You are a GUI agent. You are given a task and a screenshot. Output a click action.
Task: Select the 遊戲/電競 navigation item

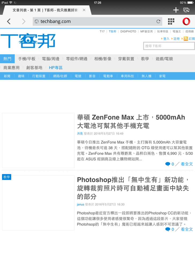point(164,59)
